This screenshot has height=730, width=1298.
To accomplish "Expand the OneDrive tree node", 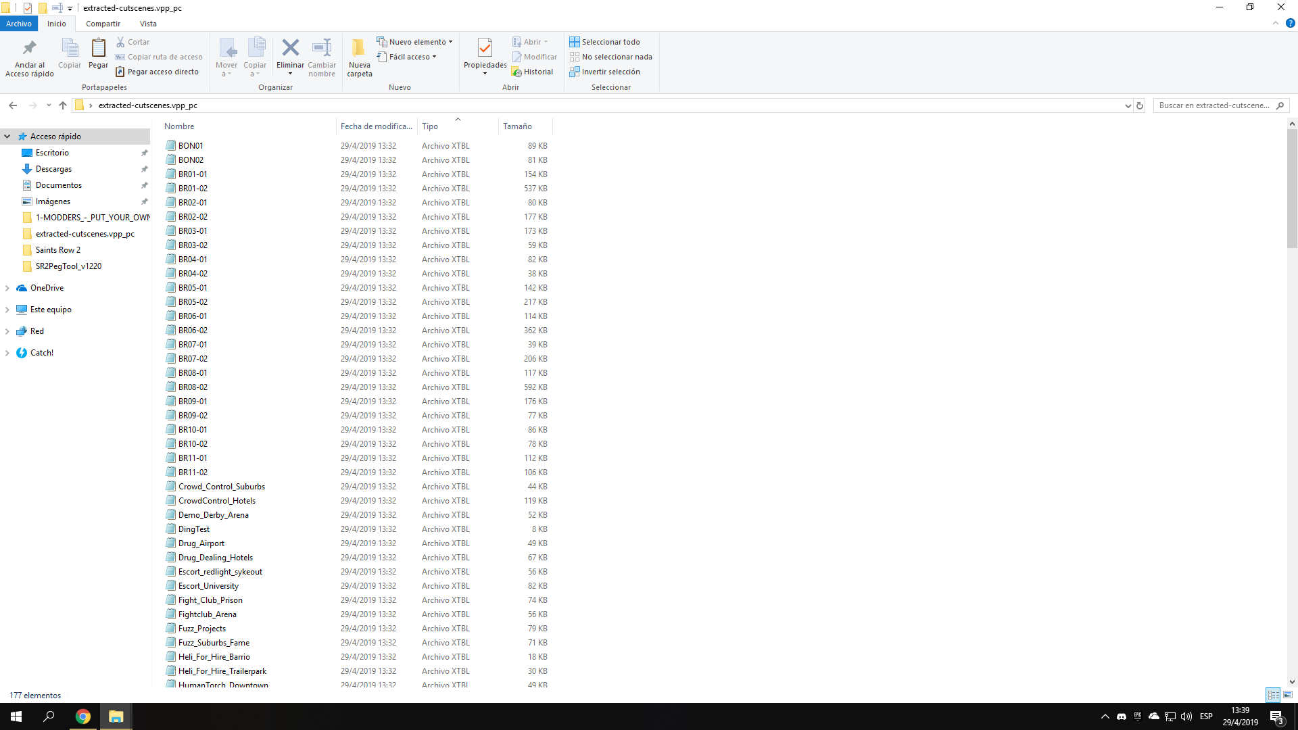I will [x=7, y=288].
